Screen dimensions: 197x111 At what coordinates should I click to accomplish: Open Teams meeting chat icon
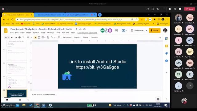153,9
